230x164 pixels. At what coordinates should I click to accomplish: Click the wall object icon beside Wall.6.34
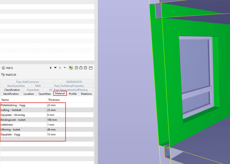click(x=3, y=74)
